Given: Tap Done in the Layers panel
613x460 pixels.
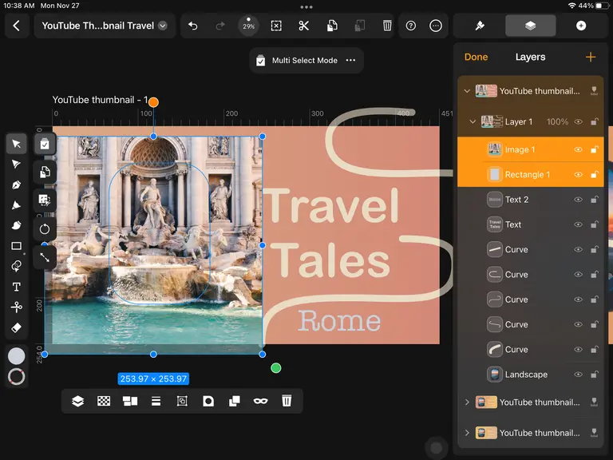Looking at the screenshot, I should [477, 57].
